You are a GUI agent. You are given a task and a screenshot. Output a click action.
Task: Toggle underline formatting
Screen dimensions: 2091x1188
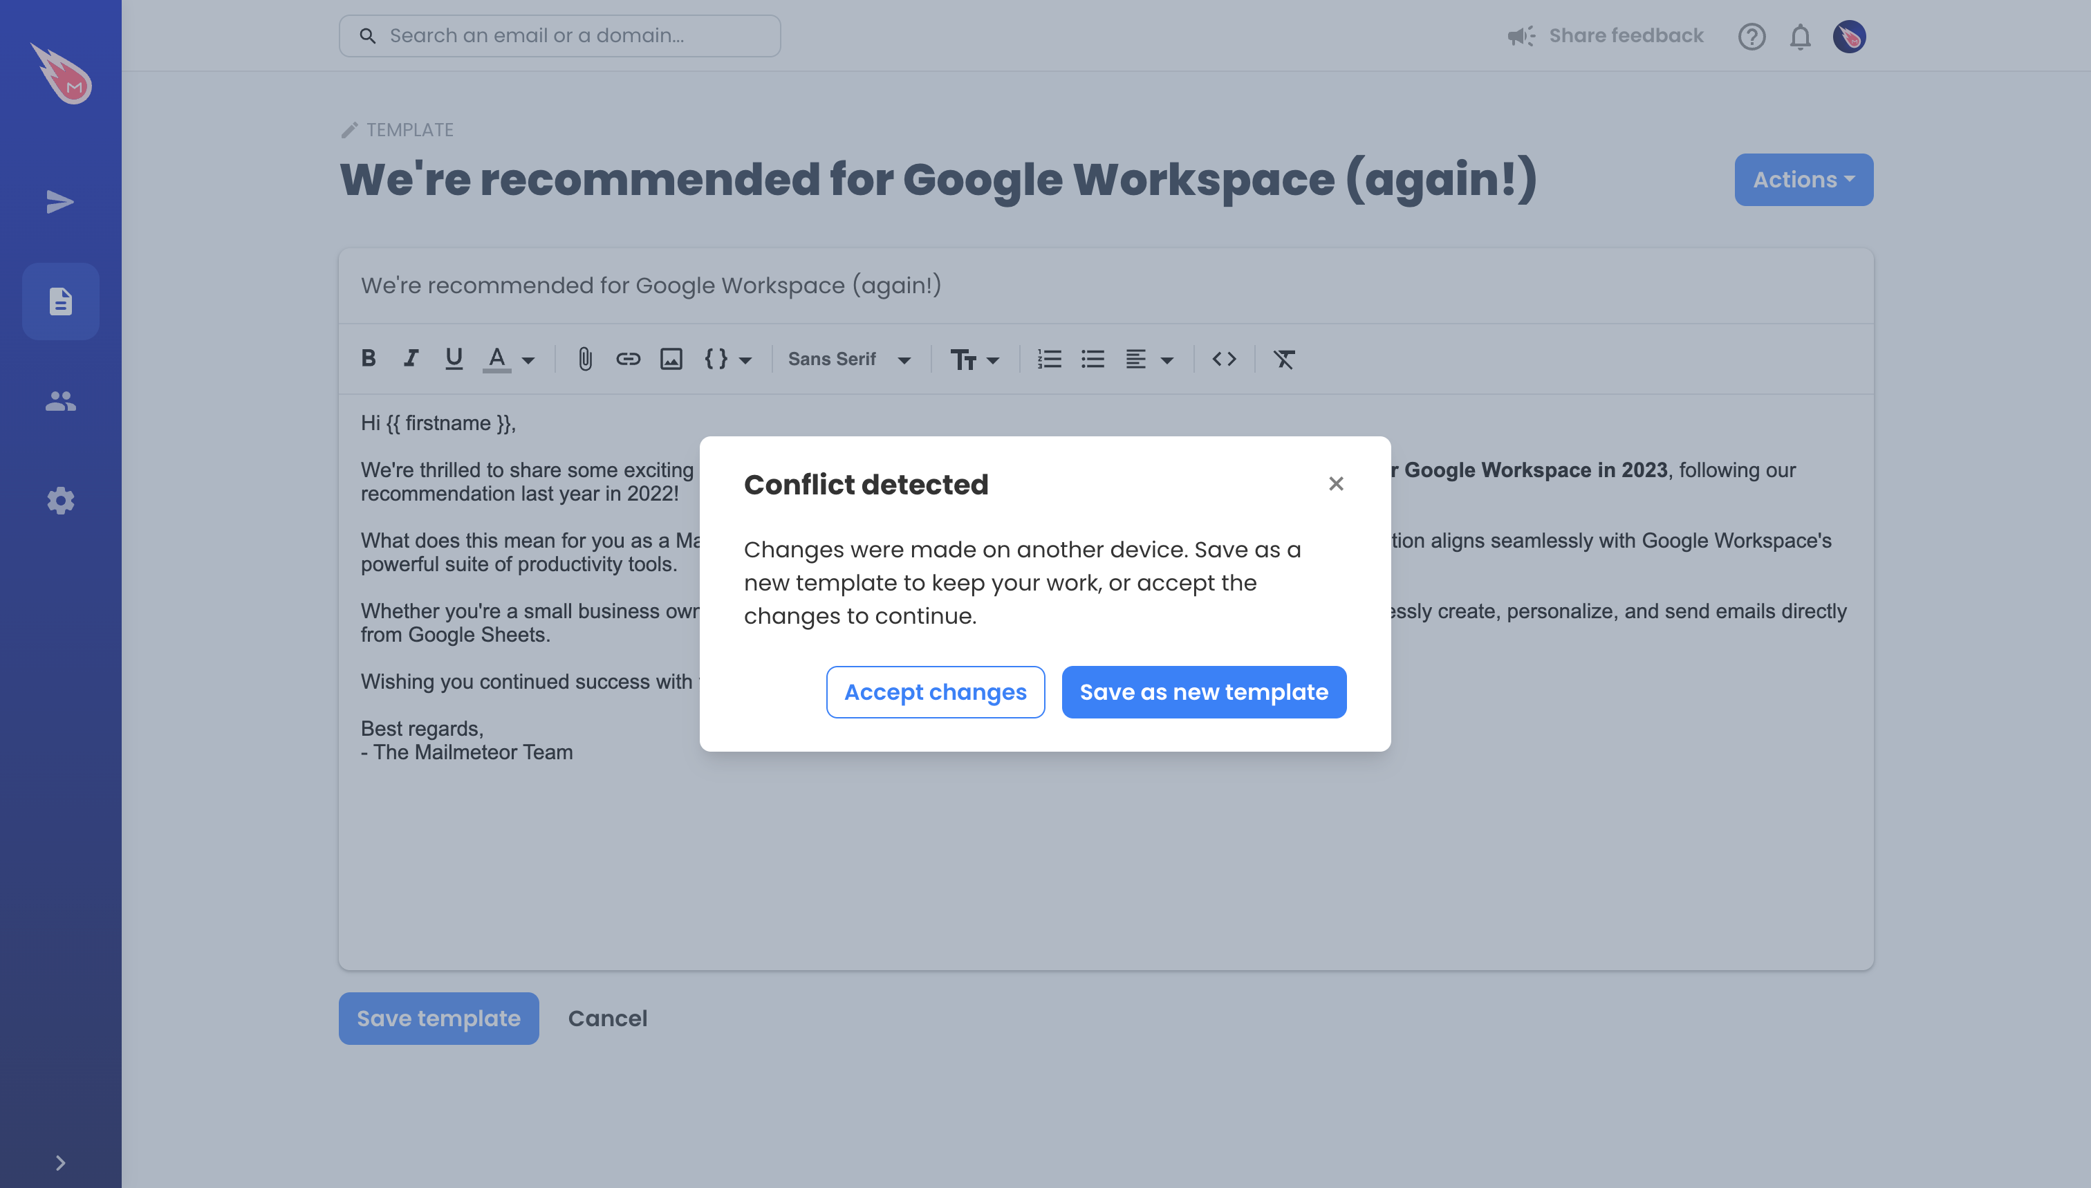click(454, 358)
